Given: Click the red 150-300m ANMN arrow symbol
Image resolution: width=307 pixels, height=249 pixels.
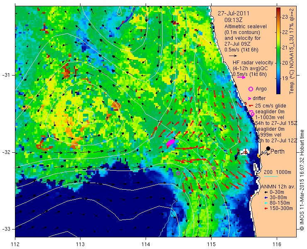Looking at the screenshot, I should pyautogui.click(x=266, y=208).
